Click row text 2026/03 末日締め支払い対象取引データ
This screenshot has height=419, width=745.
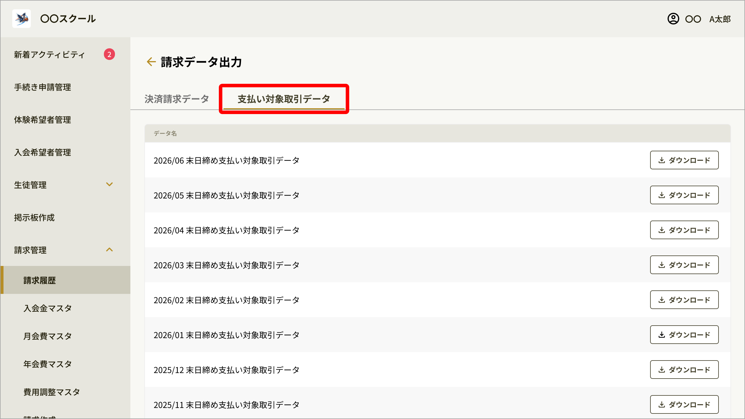point(226,265)
